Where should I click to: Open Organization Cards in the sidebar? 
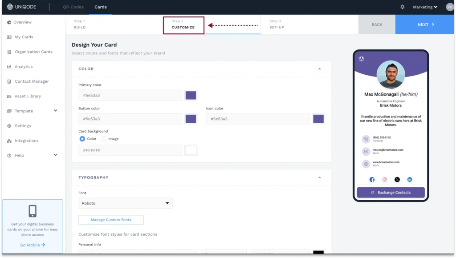(x=34, y=52)
